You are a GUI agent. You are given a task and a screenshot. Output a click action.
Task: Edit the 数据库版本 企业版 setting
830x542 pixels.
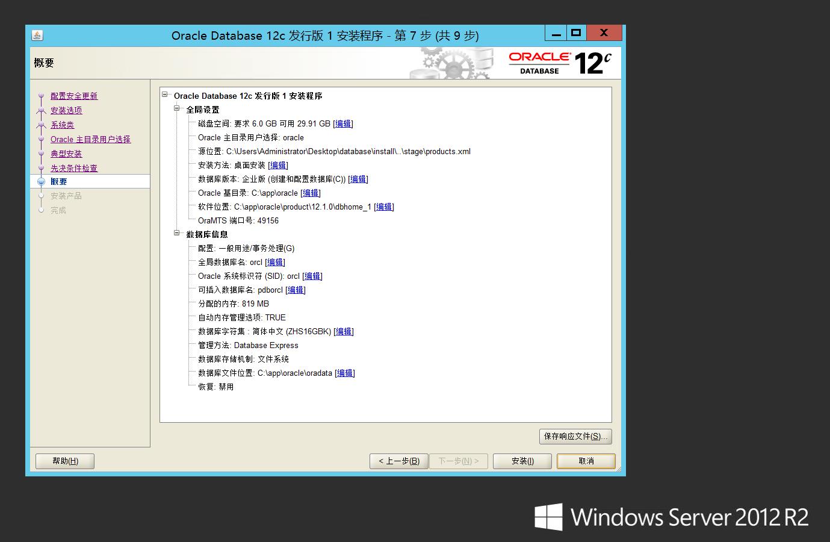tap(358, 179)
